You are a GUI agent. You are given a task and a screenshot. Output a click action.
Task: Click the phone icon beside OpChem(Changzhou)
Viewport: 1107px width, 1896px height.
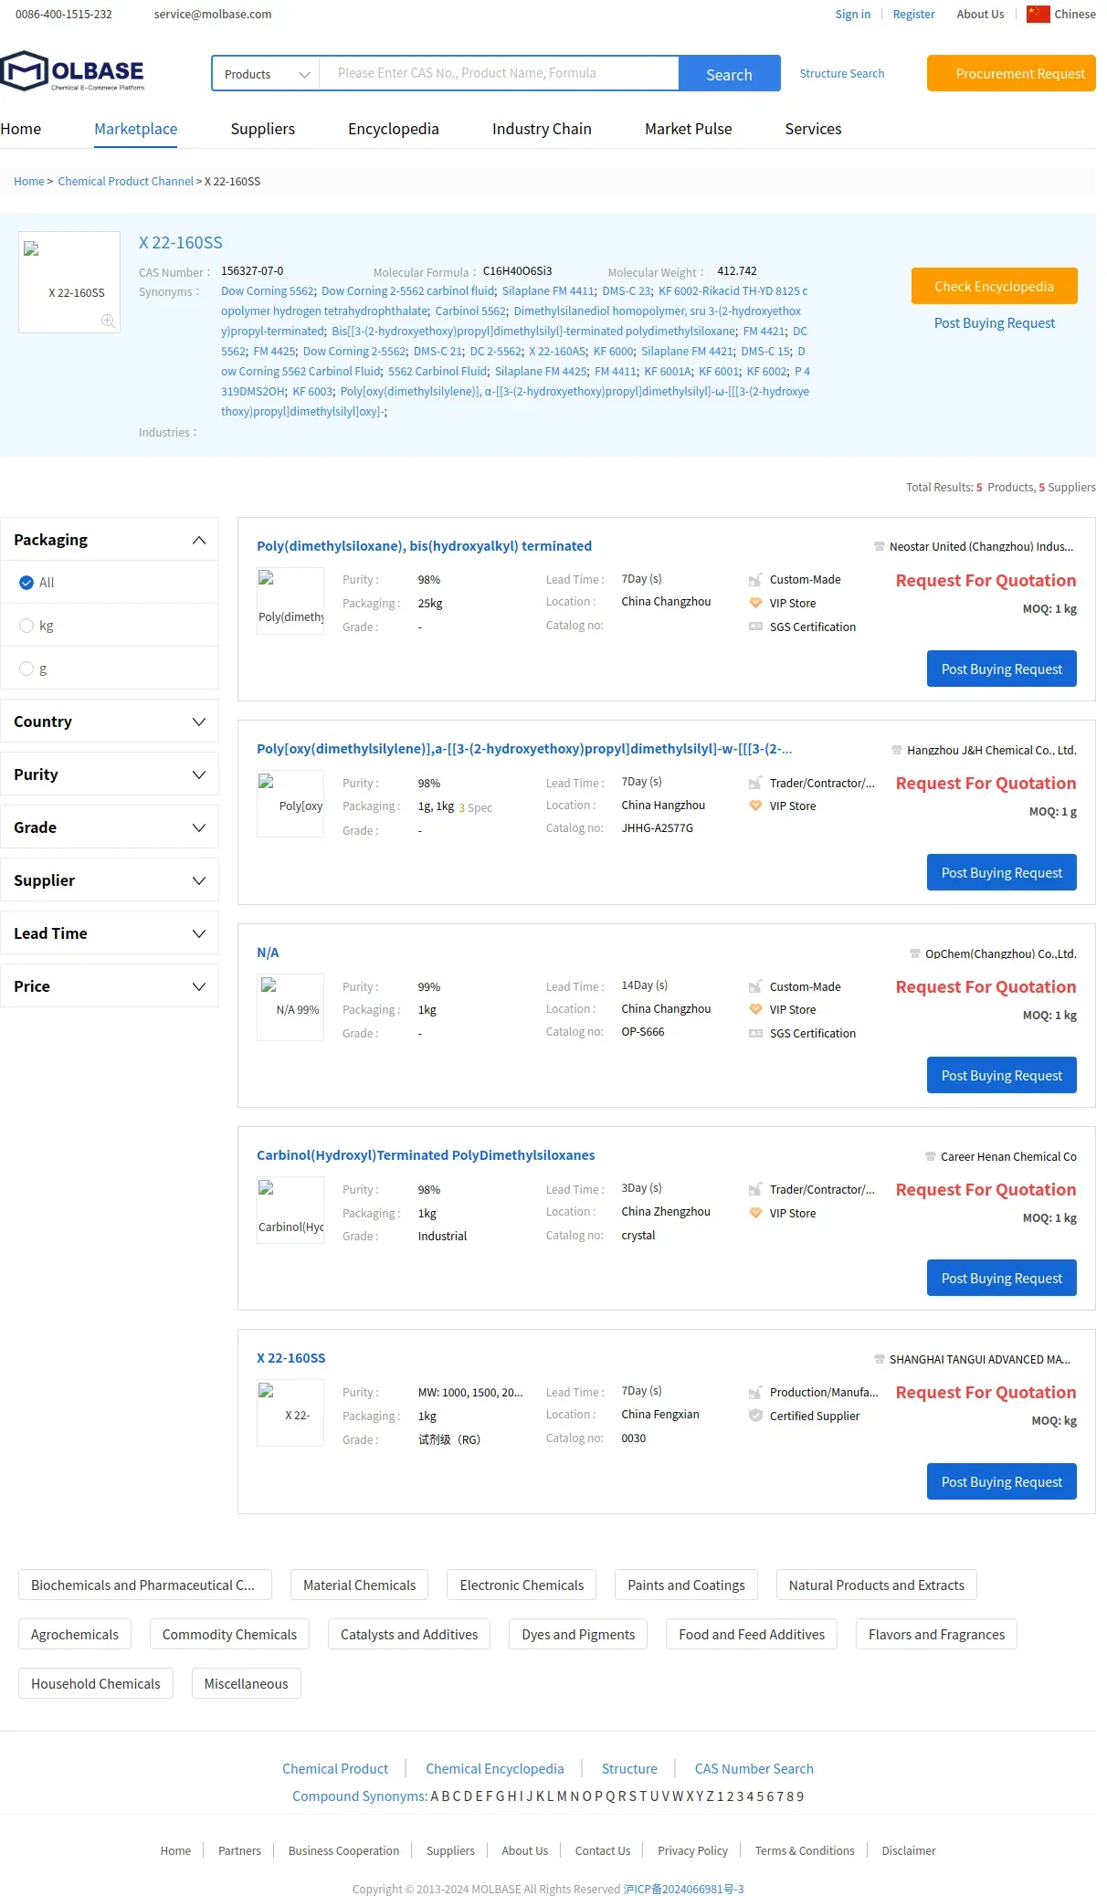tap(915, 953)
